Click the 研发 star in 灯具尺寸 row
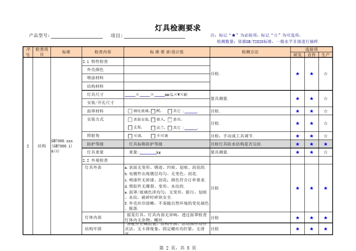Image resolution: width=356 pixels, height=251 pixels. 298,99
